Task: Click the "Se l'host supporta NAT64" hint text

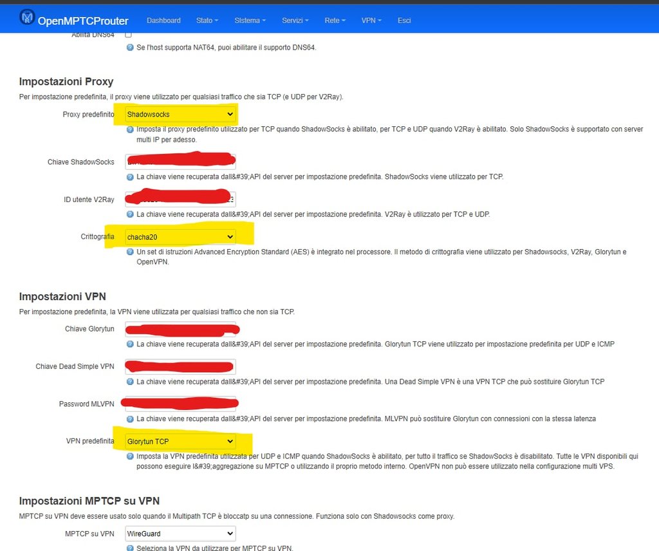Action: pos(226,48)
